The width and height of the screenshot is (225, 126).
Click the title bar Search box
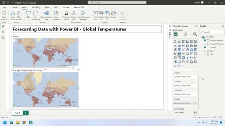click(x=117, y=2)
